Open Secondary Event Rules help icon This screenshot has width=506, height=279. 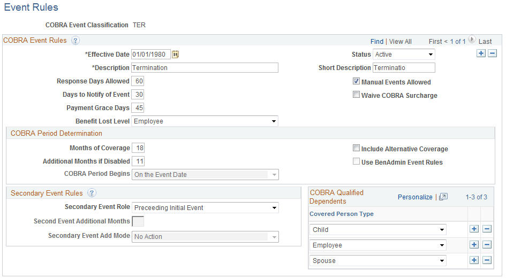92,193
